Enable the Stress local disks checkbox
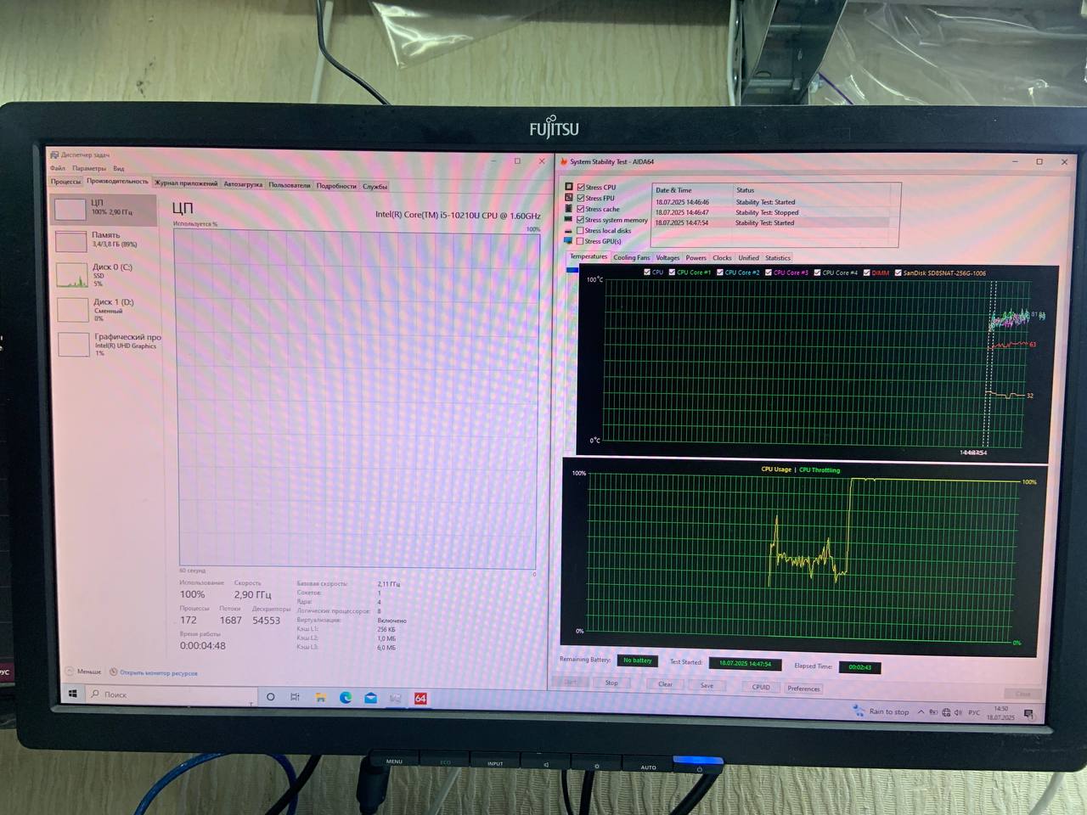 pos(580,230)
